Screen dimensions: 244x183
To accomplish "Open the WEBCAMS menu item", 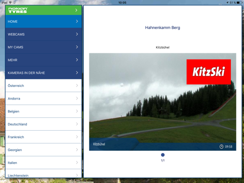I will coord(43,34).
